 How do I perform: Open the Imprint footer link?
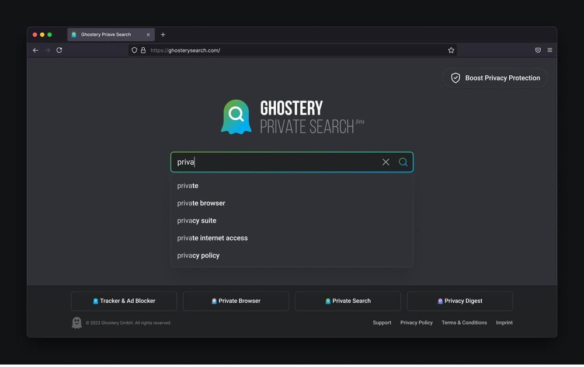[x=505, y=323]
